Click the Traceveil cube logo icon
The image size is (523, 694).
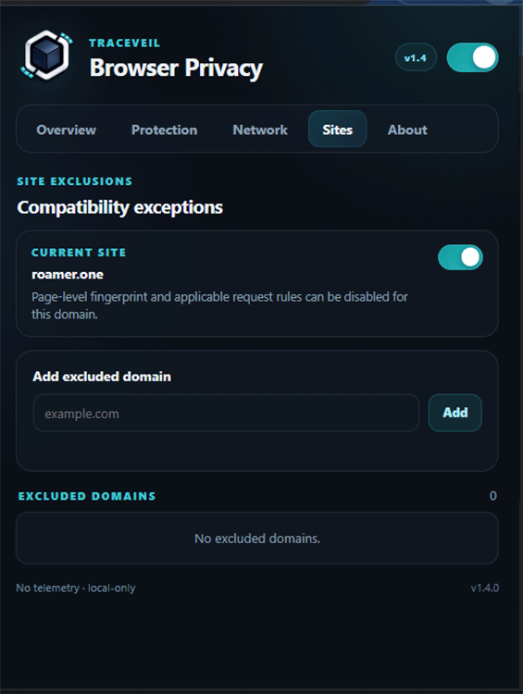47,55
